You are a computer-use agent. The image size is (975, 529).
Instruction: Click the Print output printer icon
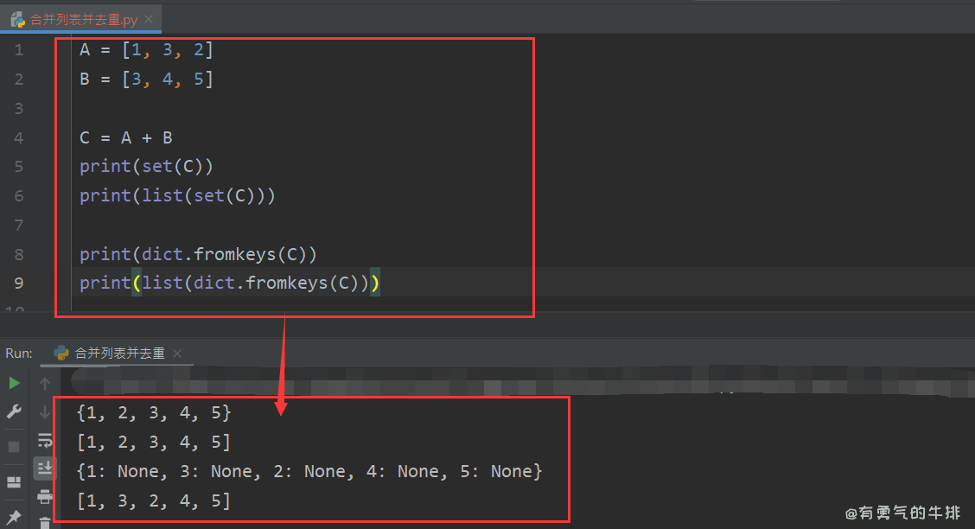(44, 496)
